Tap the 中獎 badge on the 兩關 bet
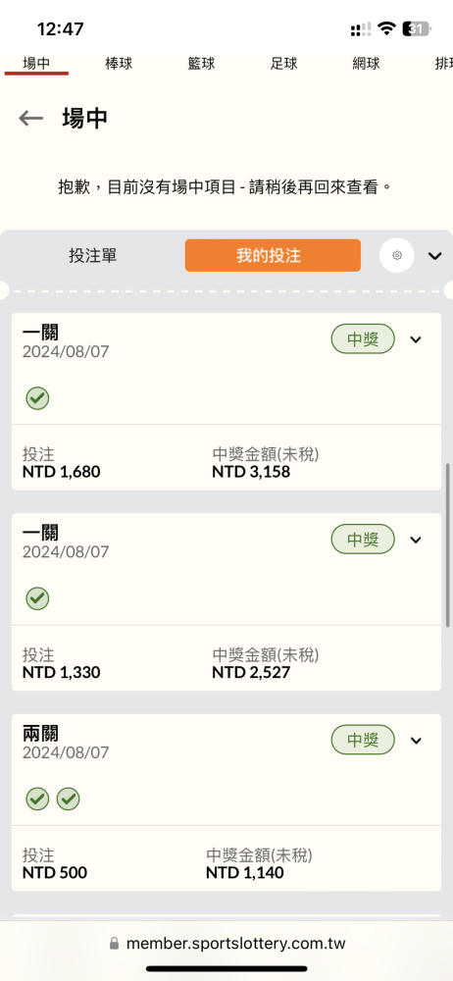 (363, 741)
